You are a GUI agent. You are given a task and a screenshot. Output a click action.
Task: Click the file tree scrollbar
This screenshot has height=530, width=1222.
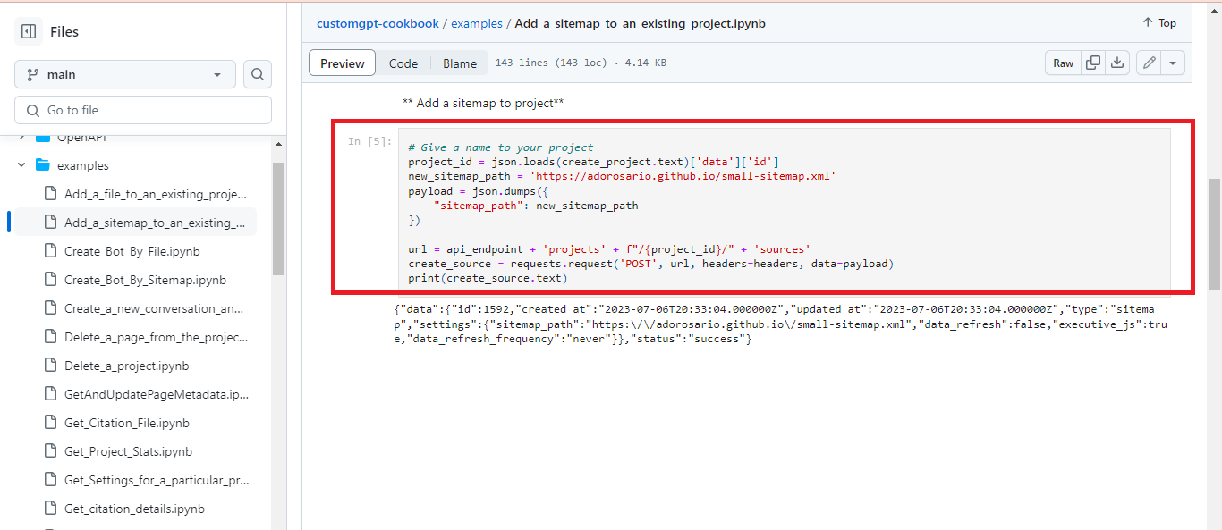pos(278,219)
